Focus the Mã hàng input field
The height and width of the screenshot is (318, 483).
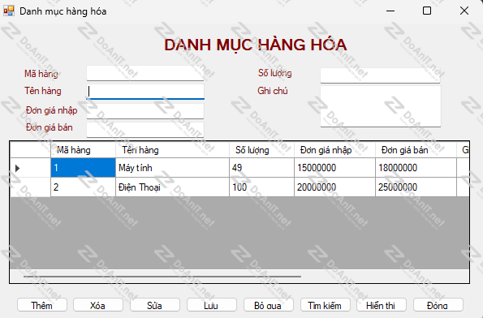[x=145, y=73]
